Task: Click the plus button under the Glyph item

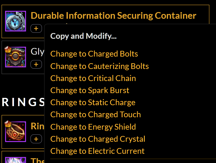Action: pos(36,65)
